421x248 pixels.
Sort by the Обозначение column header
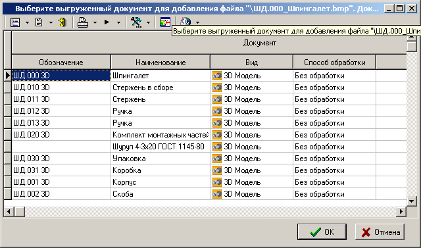pos(61,62)
